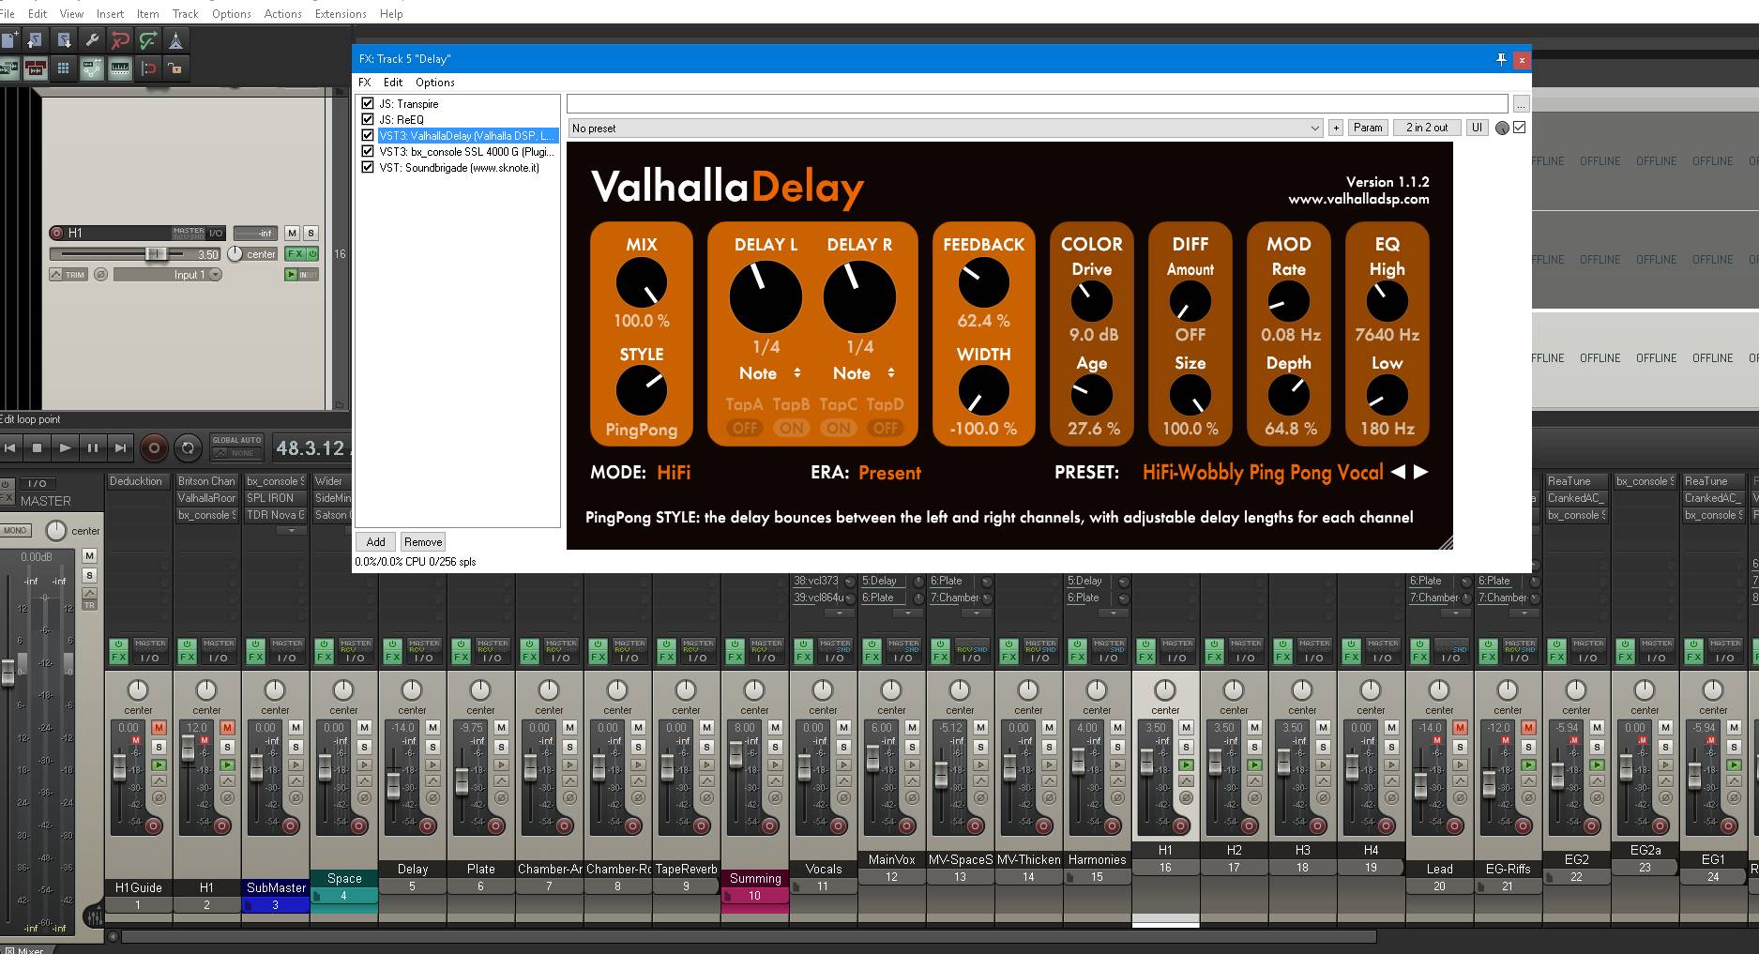Toggle TapA OFF switch in ValhallaDelay

point(745,428)
